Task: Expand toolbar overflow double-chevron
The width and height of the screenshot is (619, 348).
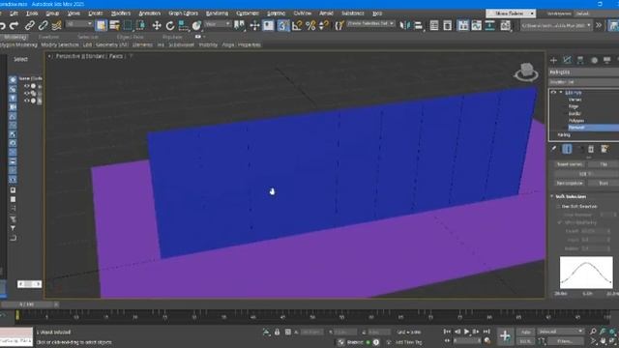Action: (x=599, y=26)
